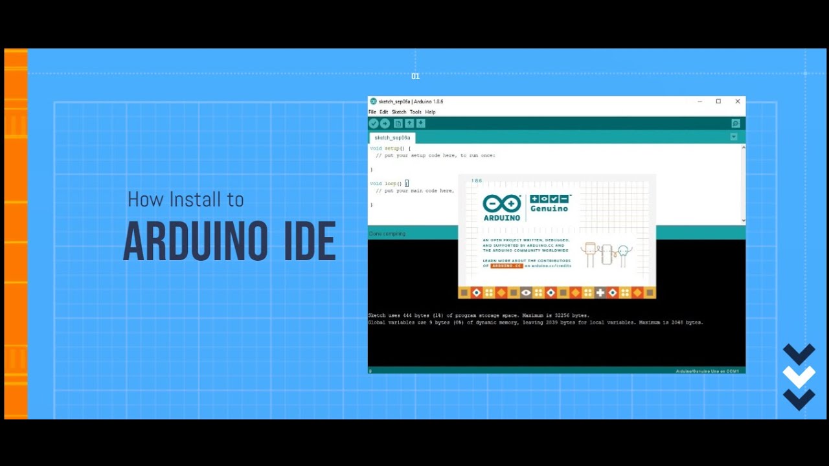Create a new sketch with New icon
The image size is (829, 466).
(x=398, y=124)
